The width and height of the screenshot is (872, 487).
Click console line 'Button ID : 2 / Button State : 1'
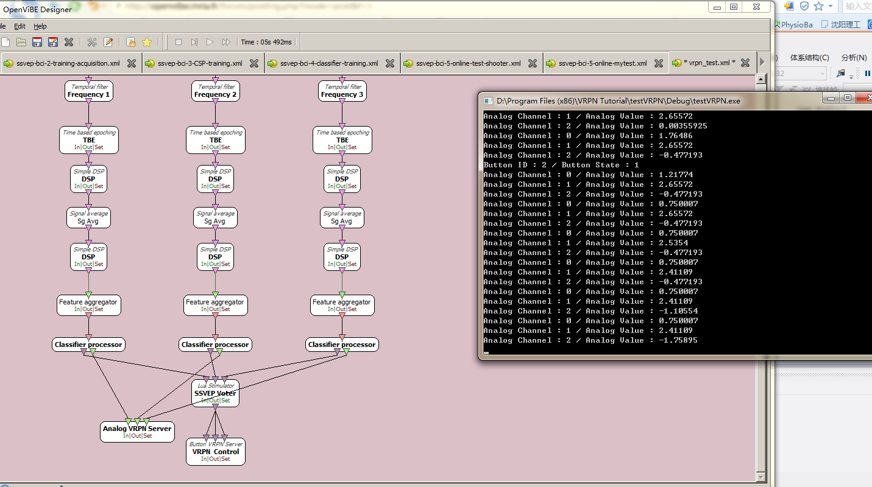561,165
